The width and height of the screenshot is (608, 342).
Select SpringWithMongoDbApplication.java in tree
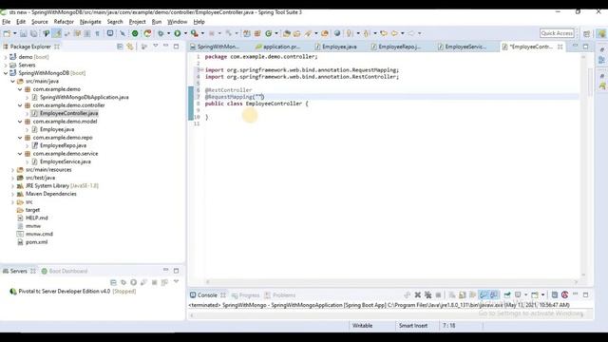pos(85,97)
